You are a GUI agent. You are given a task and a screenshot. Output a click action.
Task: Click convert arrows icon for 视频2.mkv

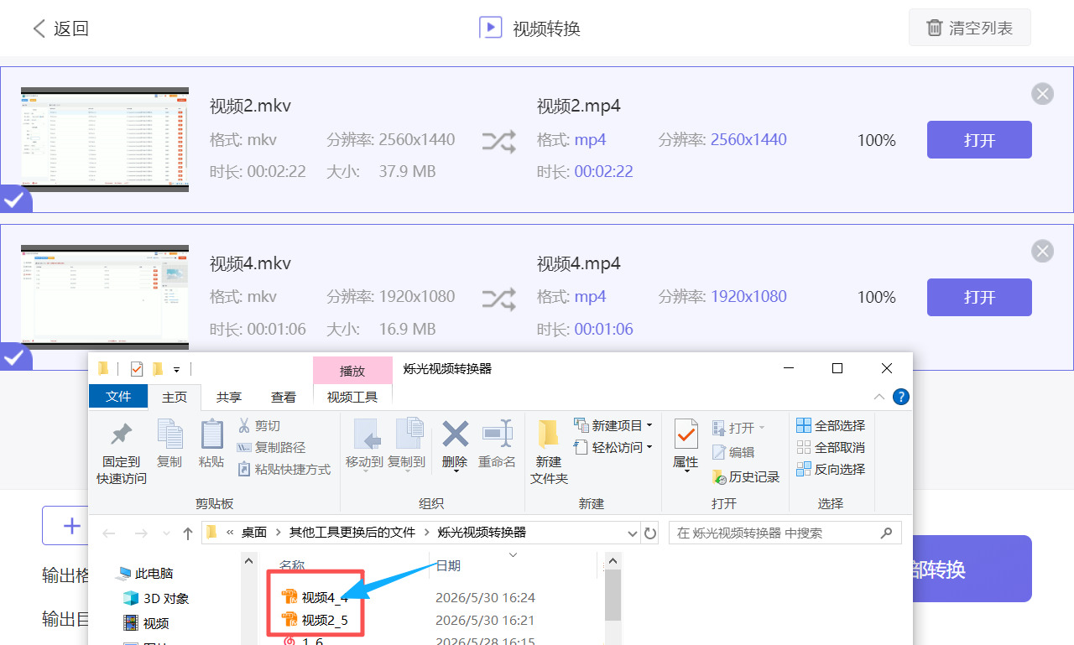coord(498,141)
